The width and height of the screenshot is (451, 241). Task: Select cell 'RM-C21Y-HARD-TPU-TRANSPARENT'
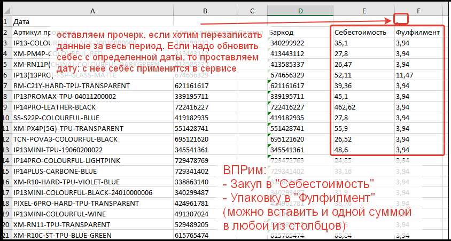click(x=92, y=85)
